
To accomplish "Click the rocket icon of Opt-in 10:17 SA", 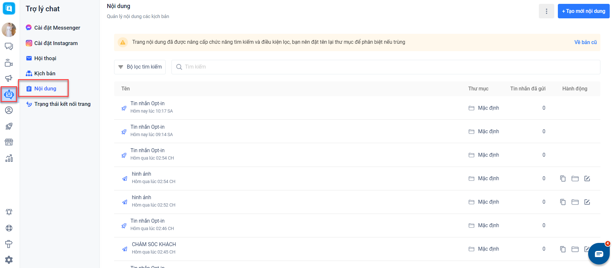I will [124, 108].
